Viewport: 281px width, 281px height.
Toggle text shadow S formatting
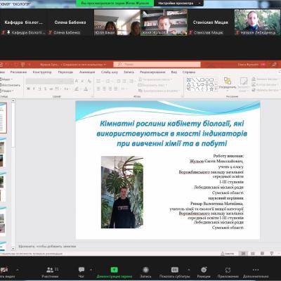click(45, 89)
